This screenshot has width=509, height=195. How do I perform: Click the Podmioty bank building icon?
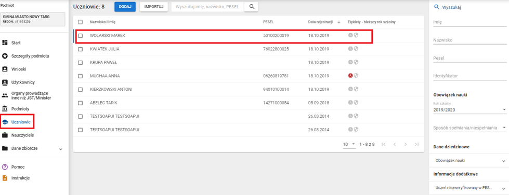pos(5,108)
